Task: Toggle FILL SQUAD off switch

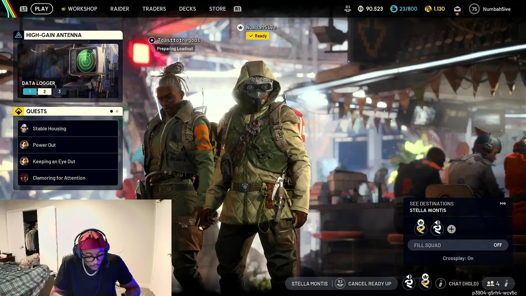Action: click(x=458, y=245)
